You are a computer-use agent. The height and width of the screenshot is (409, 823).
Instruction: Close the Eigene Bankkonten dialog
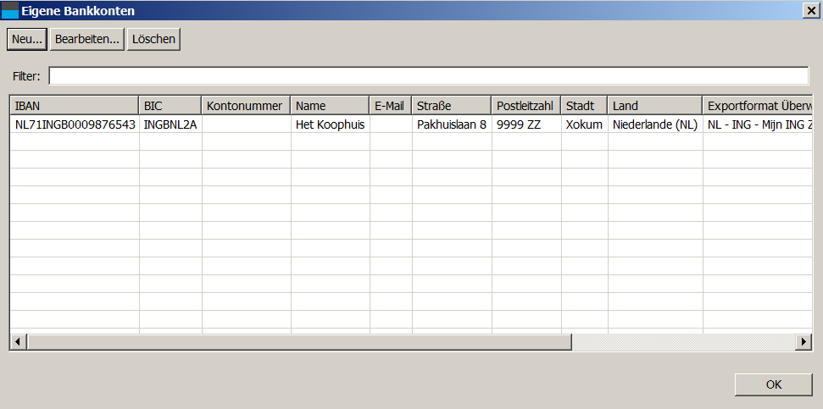click(x=811, y=10)
